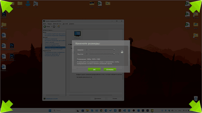The width and height of the screenshot is (202, 113).
Task: Click the green Отмена button in resize dialog
Action: (110, 70)
